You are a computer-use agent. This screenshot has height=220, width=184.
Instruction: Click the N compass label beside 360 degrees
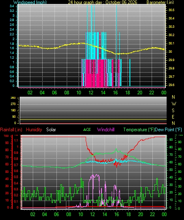(173, 97)
